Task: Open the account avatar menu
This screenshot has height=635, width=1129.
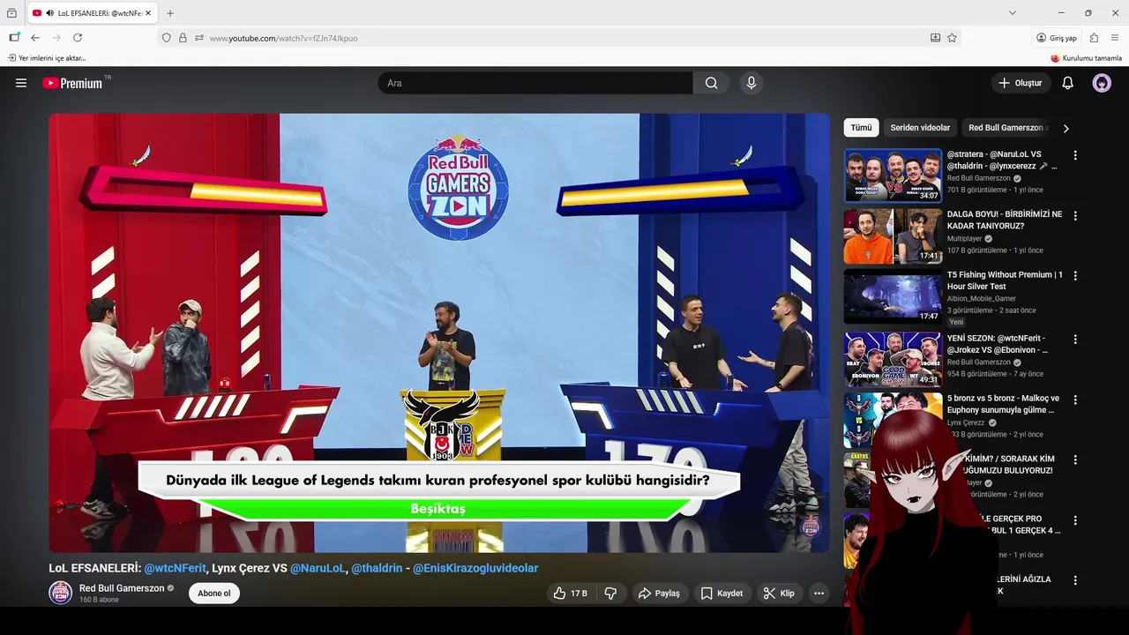Action: point(1102,83)
